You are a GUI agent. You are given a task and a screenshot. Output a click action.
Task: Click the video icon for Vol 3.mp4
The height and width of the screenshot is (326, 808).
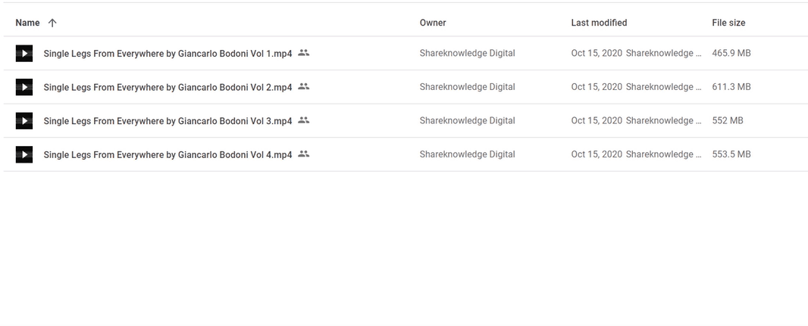tap(24, 121)
